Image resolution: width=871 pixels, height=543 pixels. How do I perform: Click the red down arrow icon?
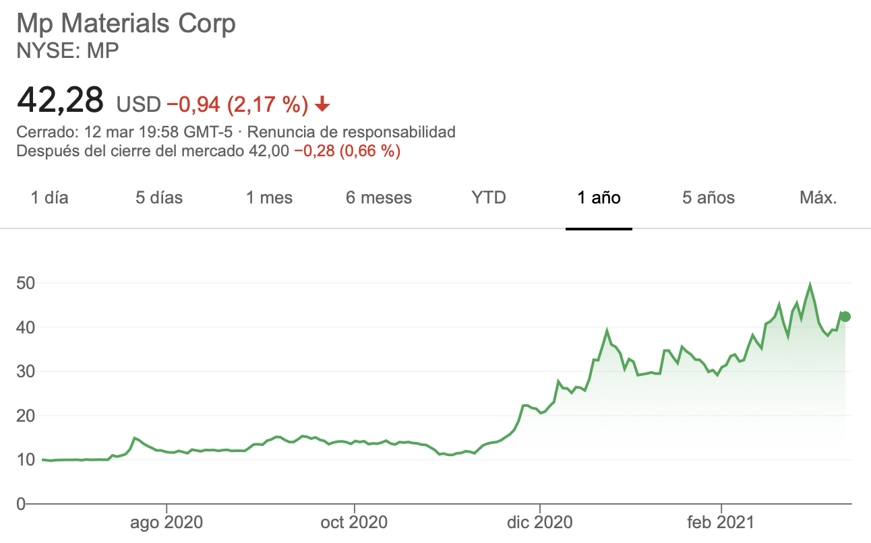tap(323, 104)
